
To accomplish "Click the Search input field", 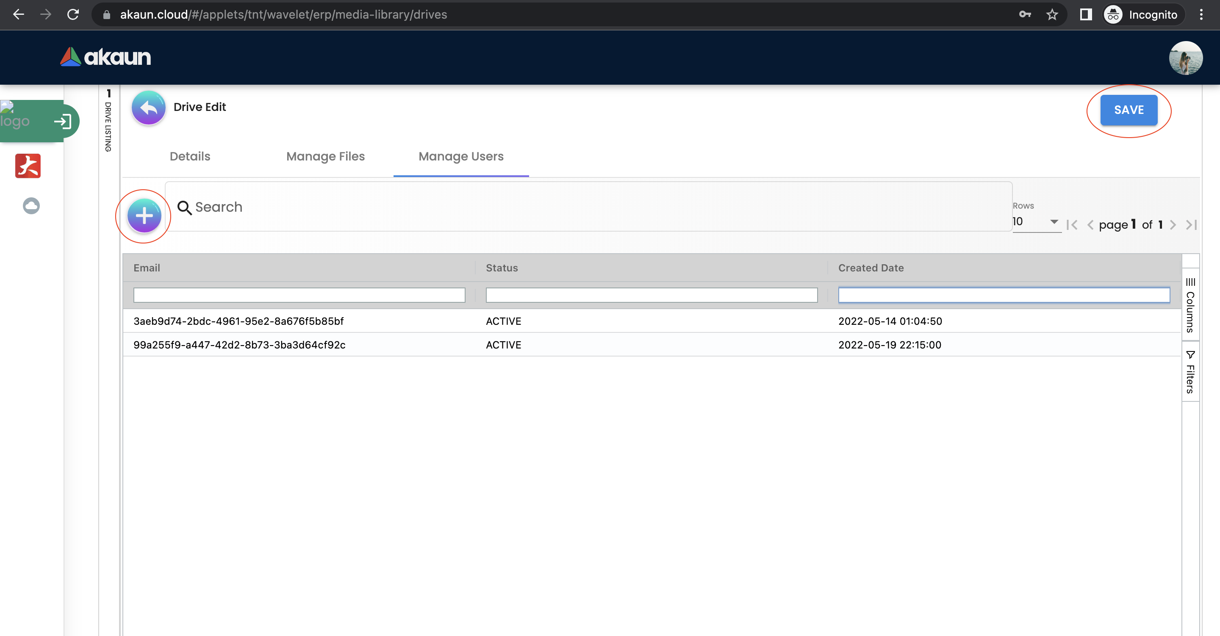I will (x=587, y=207).
